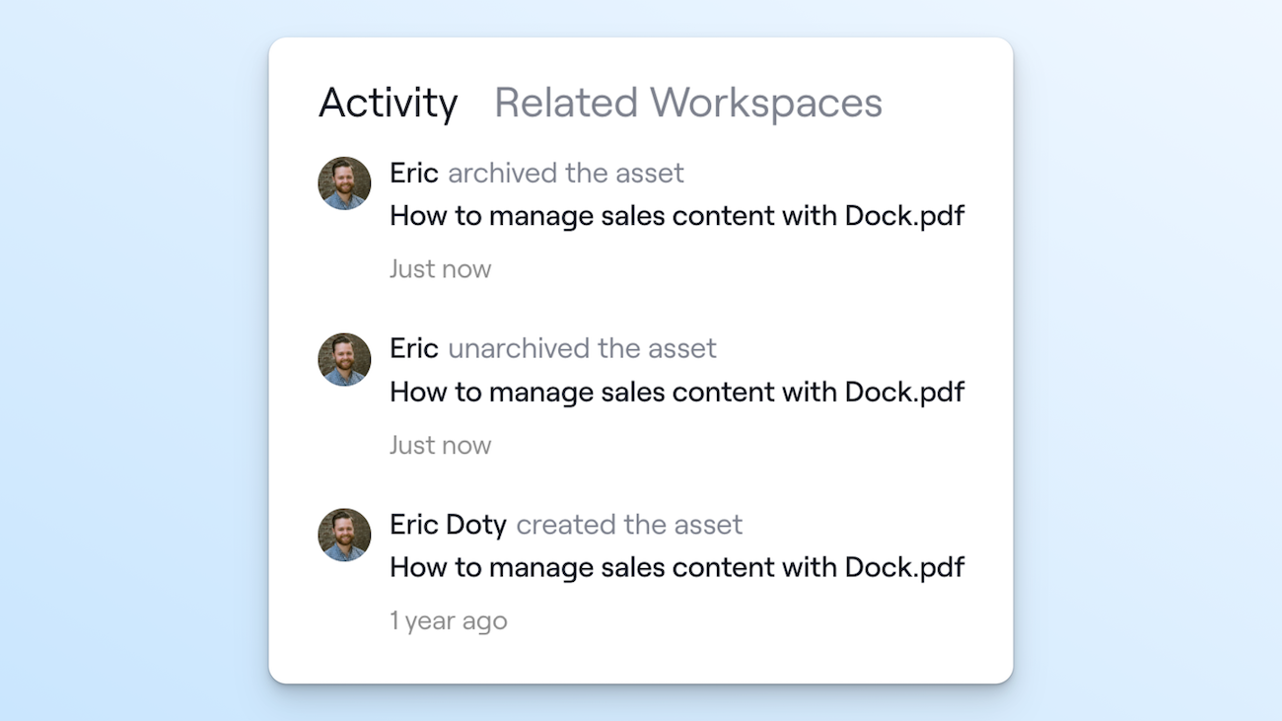Select the name Eric in the unarchived entry
Screen dimensions: 1282x721
tap(413, 349)
